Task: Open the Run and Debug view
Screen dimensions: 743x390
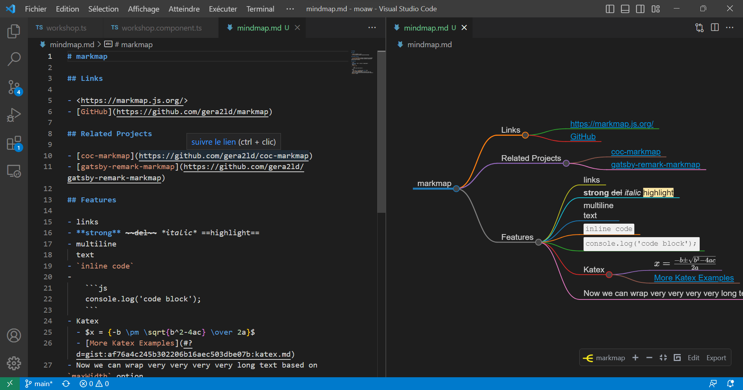Action: [x=14, y=115]
